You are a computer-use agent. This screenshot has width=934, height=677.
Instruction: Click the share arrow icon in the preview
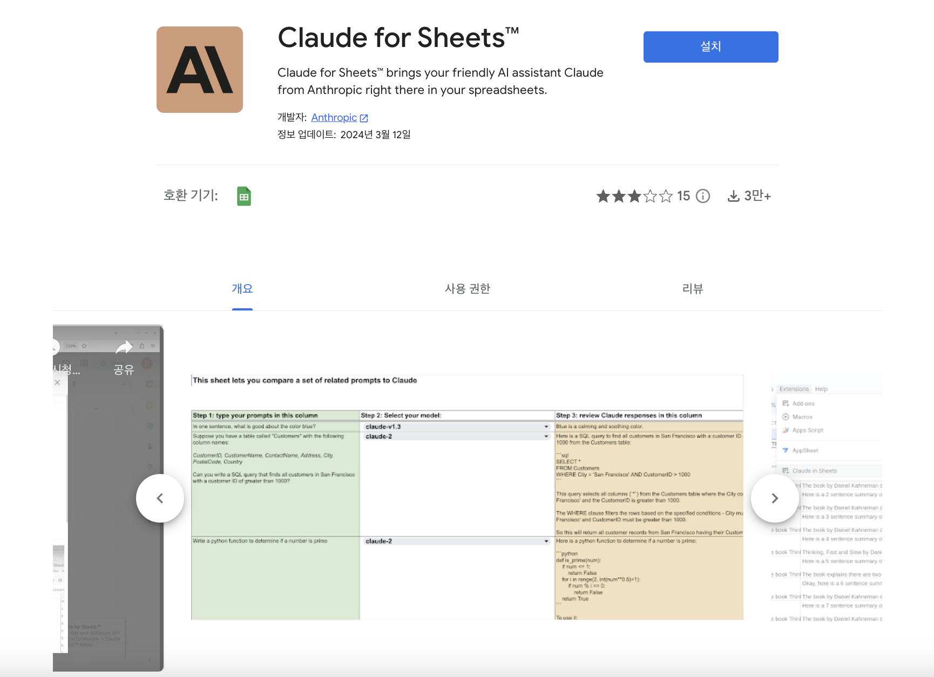click(x=125, y=347)
